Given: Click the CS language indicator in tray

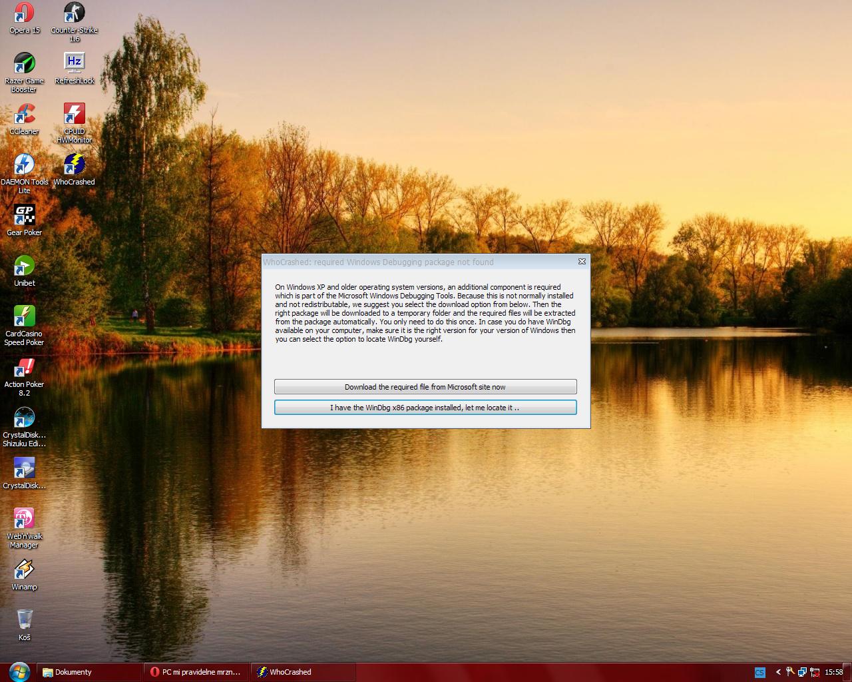Looking at the screenshot, I should click(x=759, y=672).
